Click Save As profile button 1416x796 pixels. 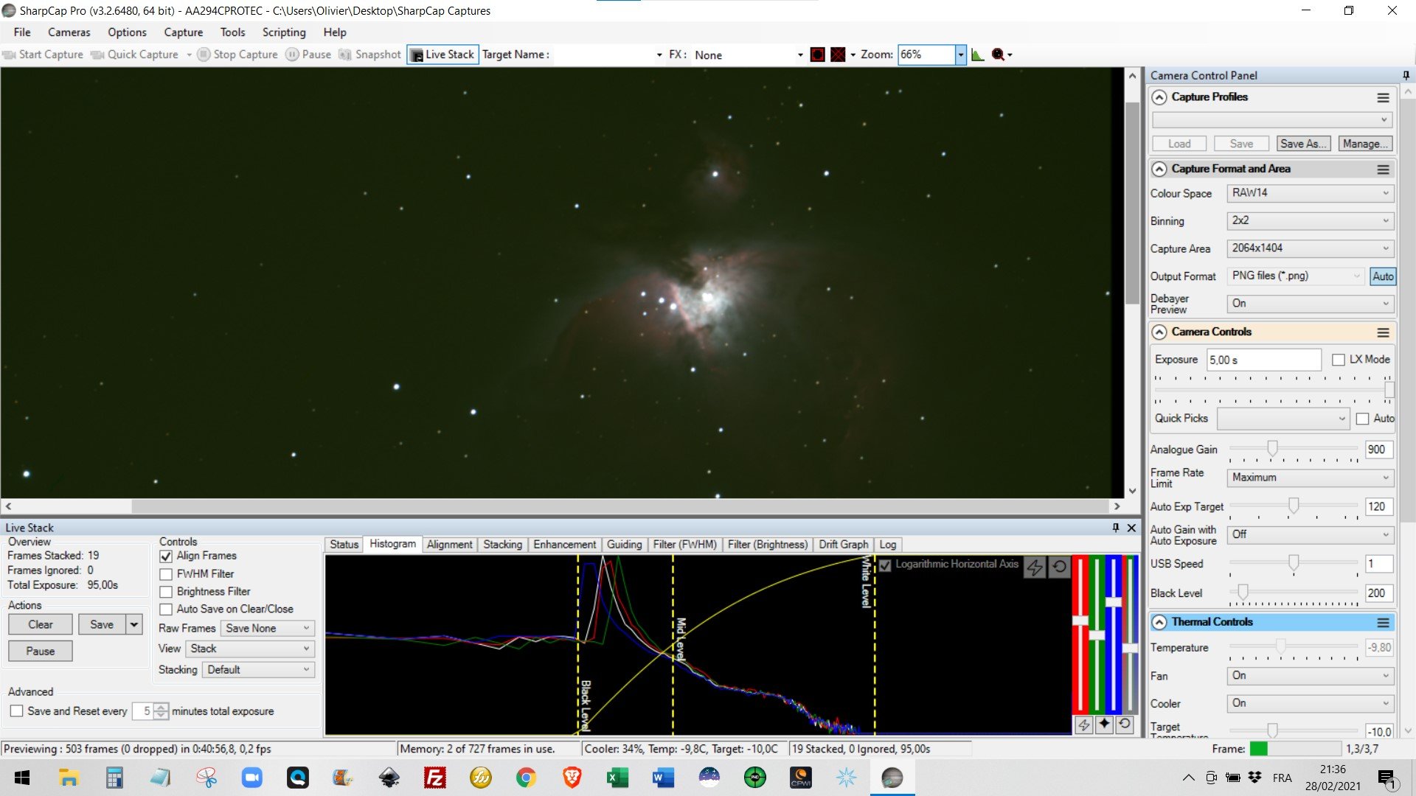1303,144
